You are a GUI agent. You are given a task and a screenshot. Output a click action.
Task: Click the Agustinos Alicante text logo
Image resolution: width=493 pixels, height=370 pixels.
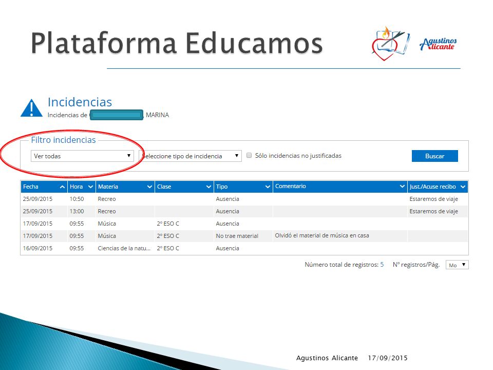point(438,44)
